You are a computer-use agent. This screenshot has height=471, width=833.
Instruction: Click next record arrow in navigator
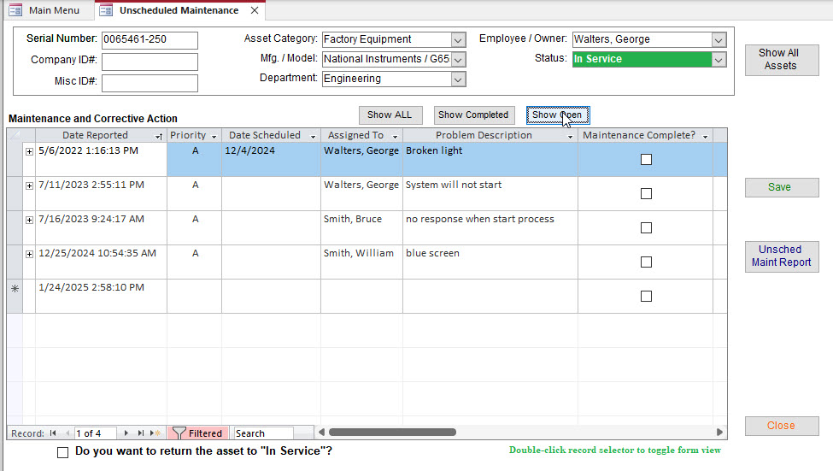(127, 433)
